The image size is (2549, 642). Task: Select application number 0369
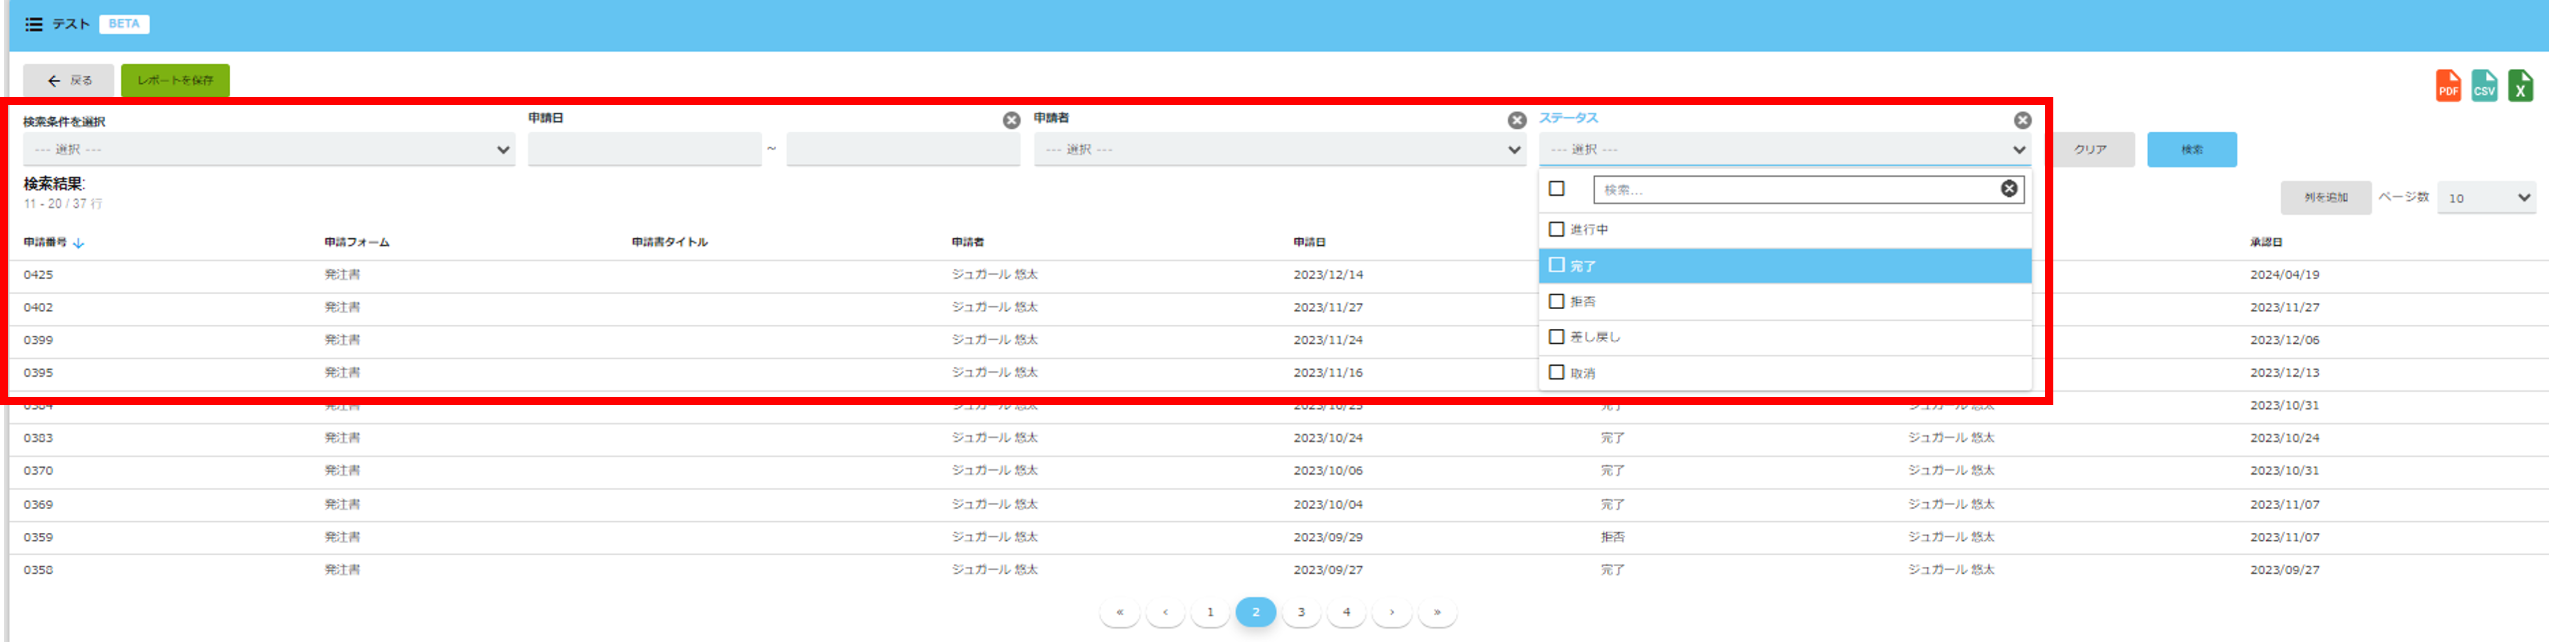(39, 504)
